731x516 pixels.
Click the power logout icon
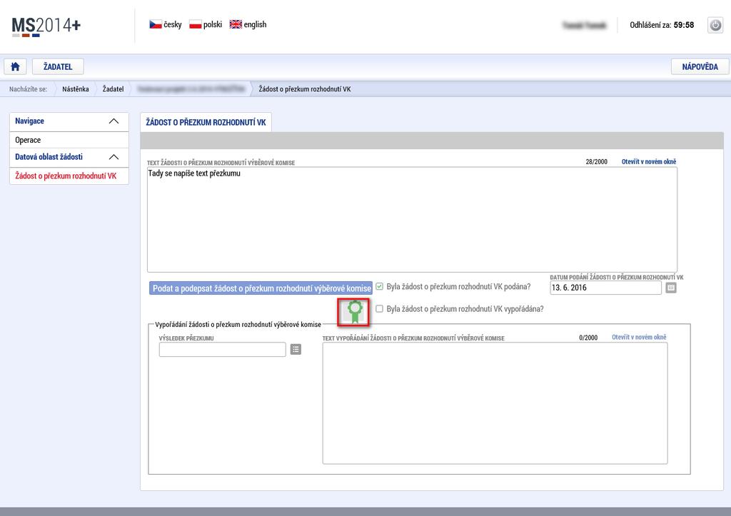715,25
